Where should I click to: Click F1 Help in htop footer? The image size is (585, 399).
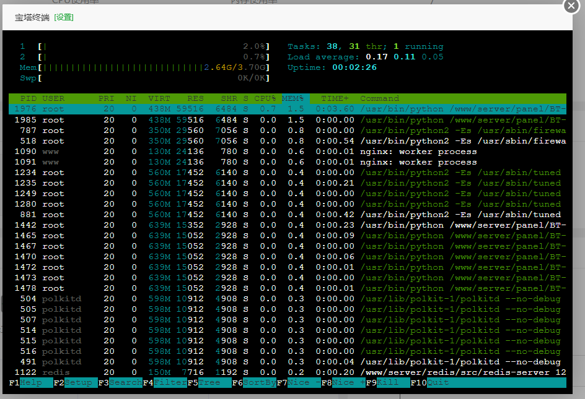[x=31, y=383]
